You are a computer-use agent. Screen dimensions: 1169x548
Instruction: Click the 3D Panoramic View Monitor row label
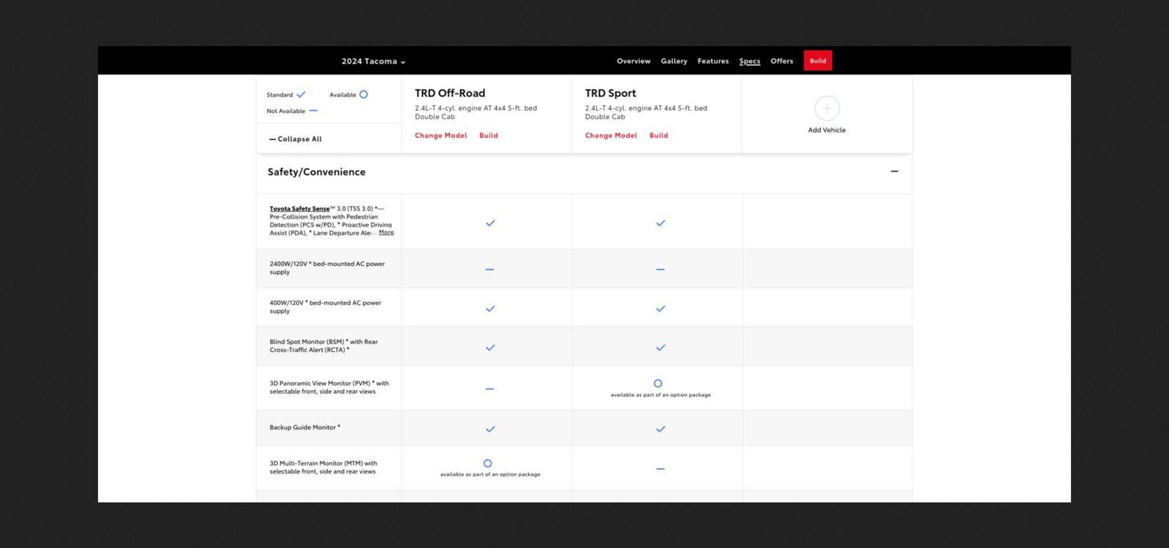(329, 387)
